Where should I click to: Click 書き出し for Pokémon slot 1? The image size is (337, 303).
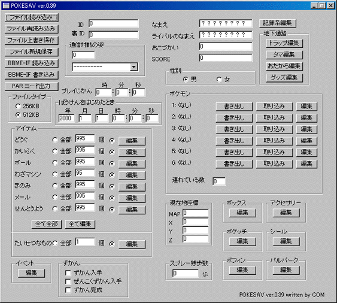[x=234, y=107]
